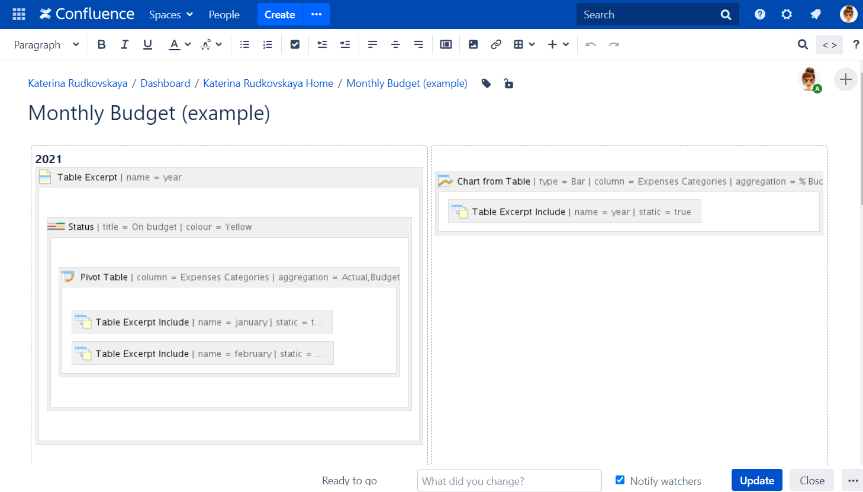Viewport: 863px width, 492px height.
Task: Toggle the Notify watchers checkbox
Action: point(620,480)
